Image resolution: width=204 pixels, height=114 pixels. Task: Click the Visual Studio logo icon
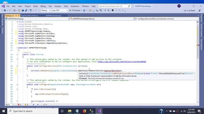click(3, 6)
